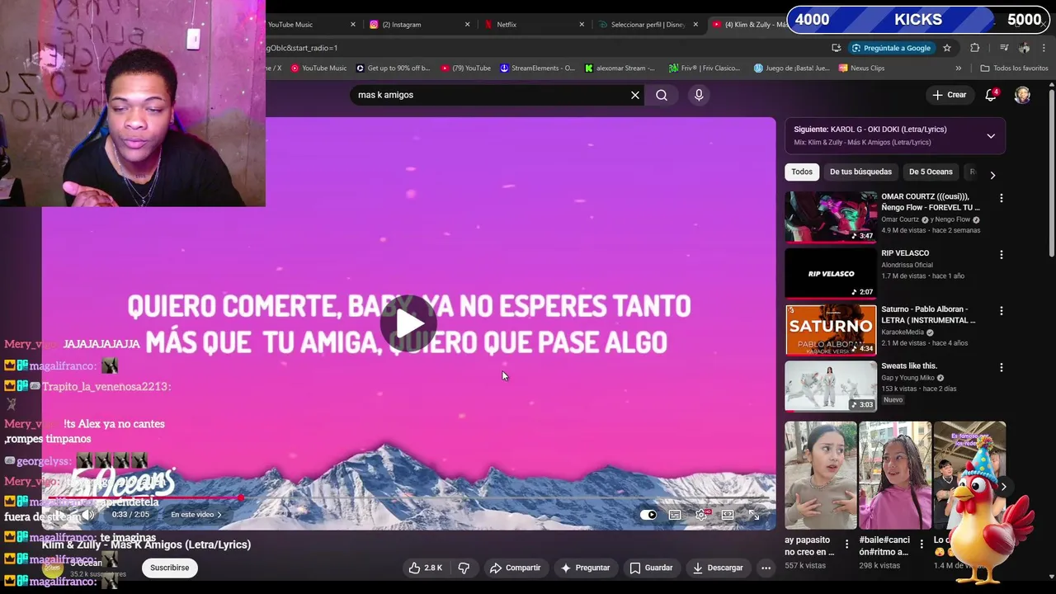Screen dimensions: 1056x594
Task: Click the Descargar button
Action: (x=719, y=568)
